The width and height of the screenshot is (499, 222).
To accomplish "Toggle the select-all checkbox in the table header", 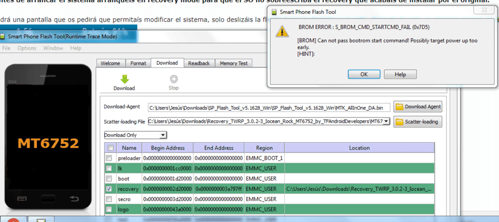I will (x=110, y=148).
